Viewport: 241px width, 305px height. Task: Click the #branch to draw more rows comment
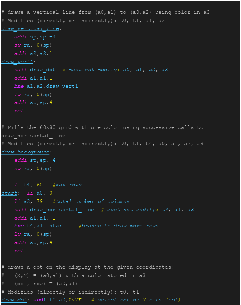point(119,226)
